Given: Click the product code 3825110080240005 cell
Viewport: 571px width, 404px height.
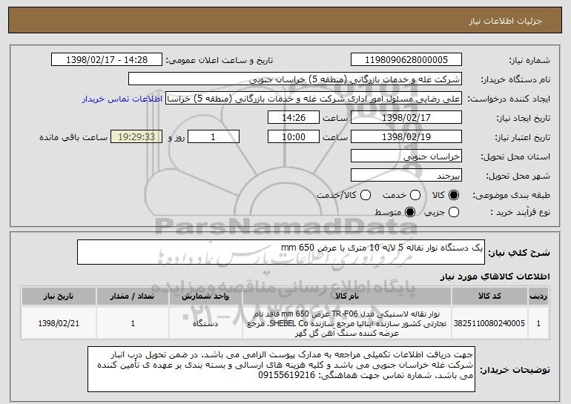Looking at the screenshot, I should (489, 323).
